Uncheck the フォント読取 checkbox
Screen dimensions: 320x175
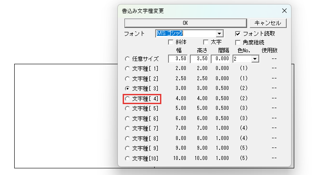point(238,34)
